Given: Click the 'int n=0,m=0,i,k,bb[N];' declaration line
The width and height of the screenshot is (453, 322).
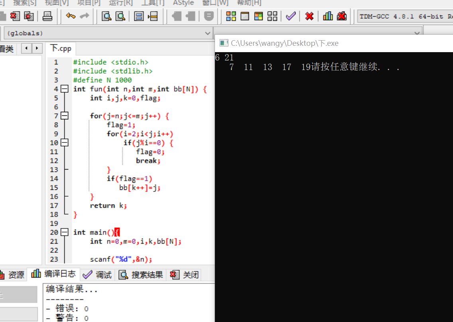Looking at the screenshot, I should 136,241.
